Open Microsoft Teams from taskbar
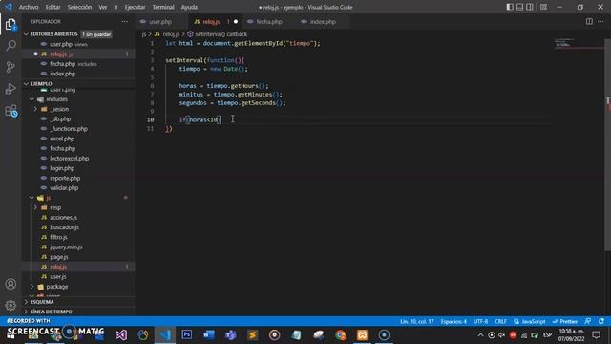Image resolution: width=611 pixels, height=344 pixels. [231, 334]
